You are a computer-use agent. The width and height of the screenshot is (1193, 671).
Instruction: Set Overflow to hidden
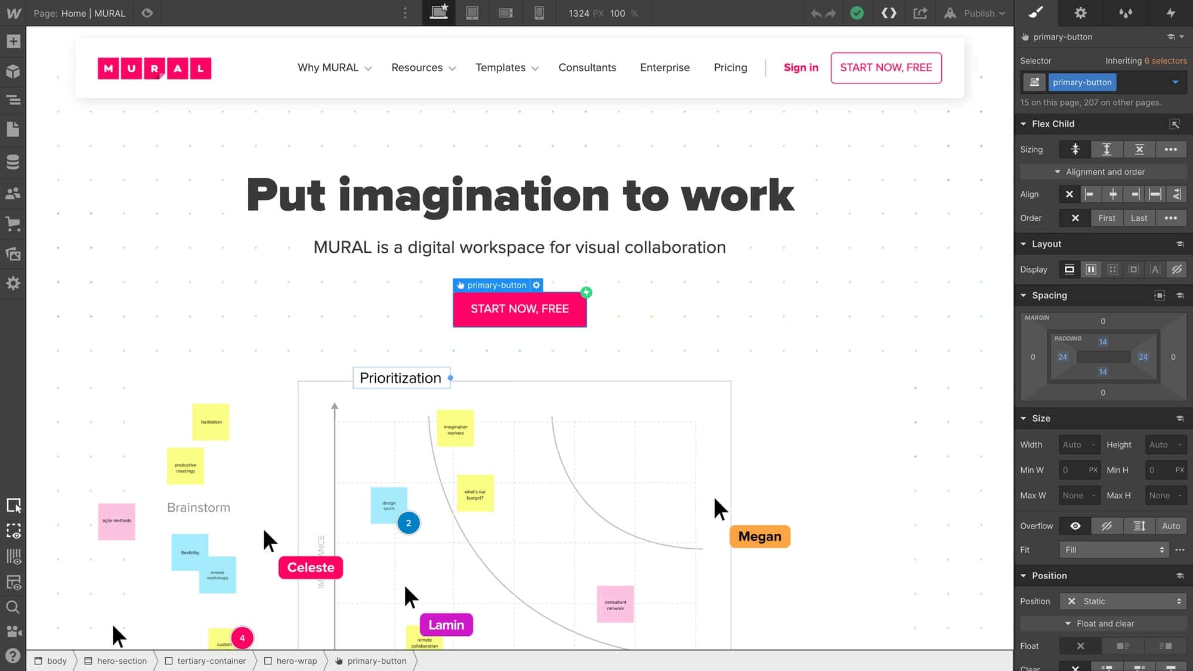click(x=1107, y=525)
